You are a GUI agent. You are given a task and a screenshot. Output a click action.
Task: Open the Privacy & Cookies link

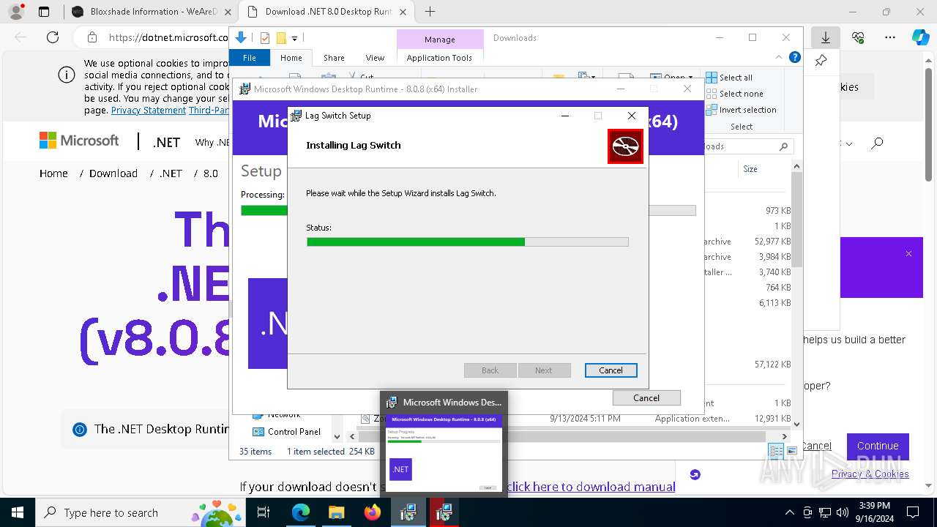(x=870, y=474)
